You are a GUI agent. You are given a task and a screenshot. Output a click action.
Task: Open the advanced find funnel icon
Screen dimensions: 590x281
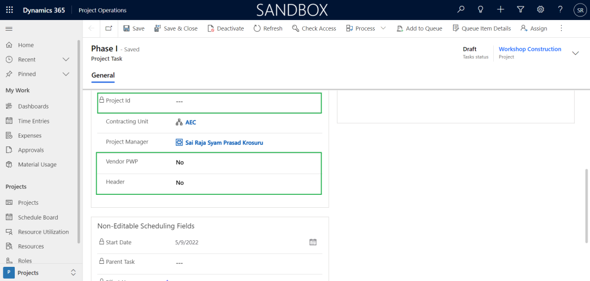tap(520, 10)
